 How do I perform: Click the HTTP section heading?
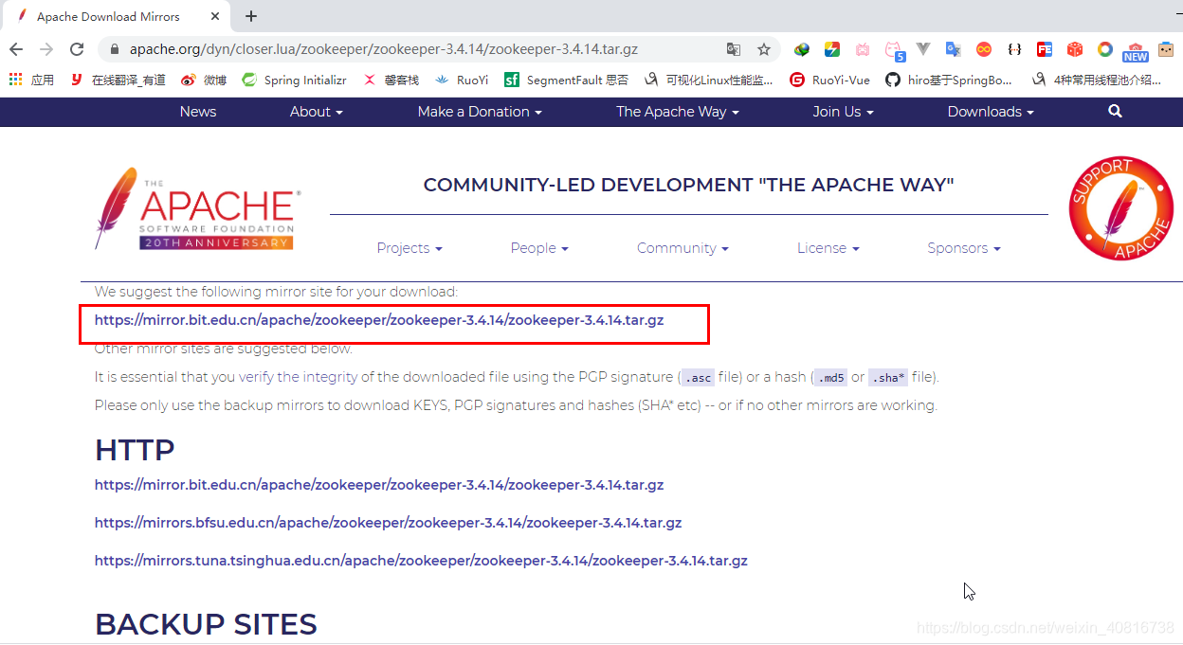pyautogui.click(x=135, y=450)
